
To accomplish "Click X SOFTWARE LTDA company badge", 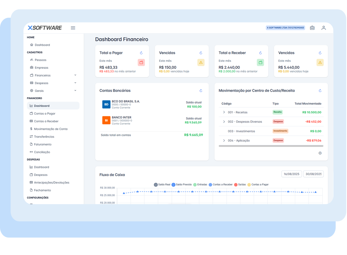I will click(285, 28).
